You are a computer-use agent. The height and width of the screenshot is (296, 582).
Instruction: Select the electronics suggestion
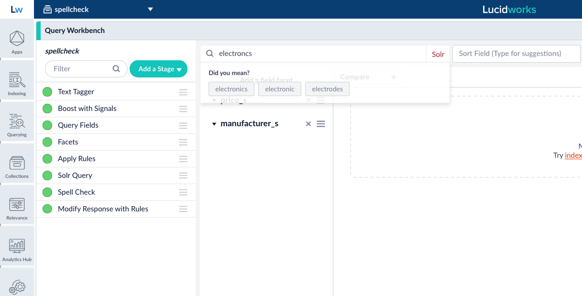[231, 89]
